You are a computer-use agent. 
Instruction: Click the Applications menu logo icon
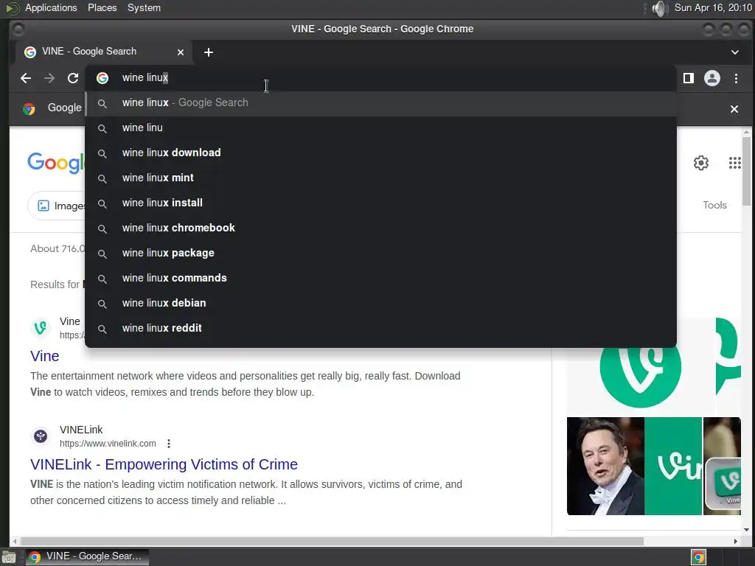[12, 8]
